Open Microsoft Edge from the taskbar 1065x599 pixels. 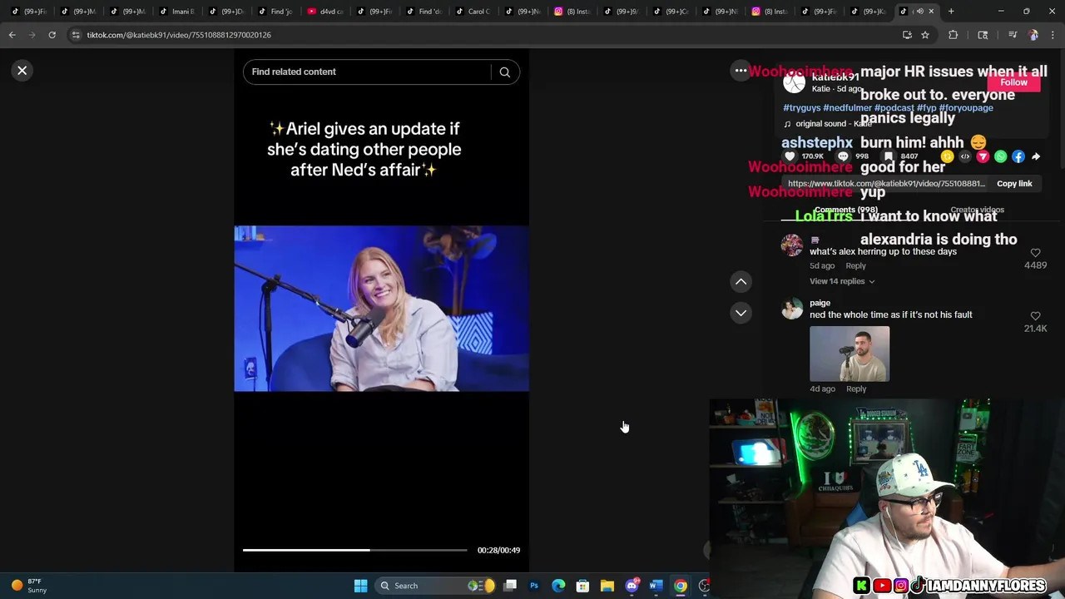[x=558, y=586]
